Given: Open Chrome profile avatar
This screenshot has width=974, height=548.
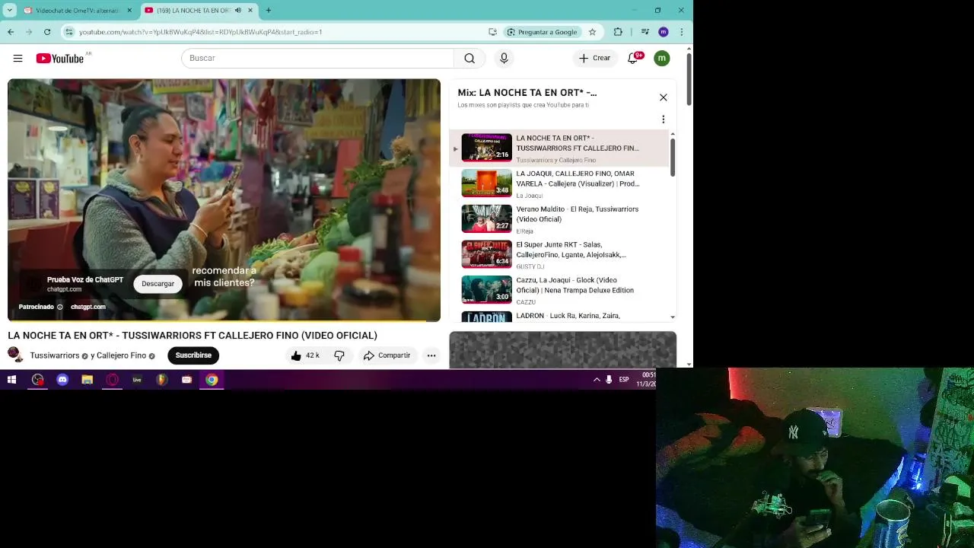Looking at the screenshot, I should pos(664,32).
